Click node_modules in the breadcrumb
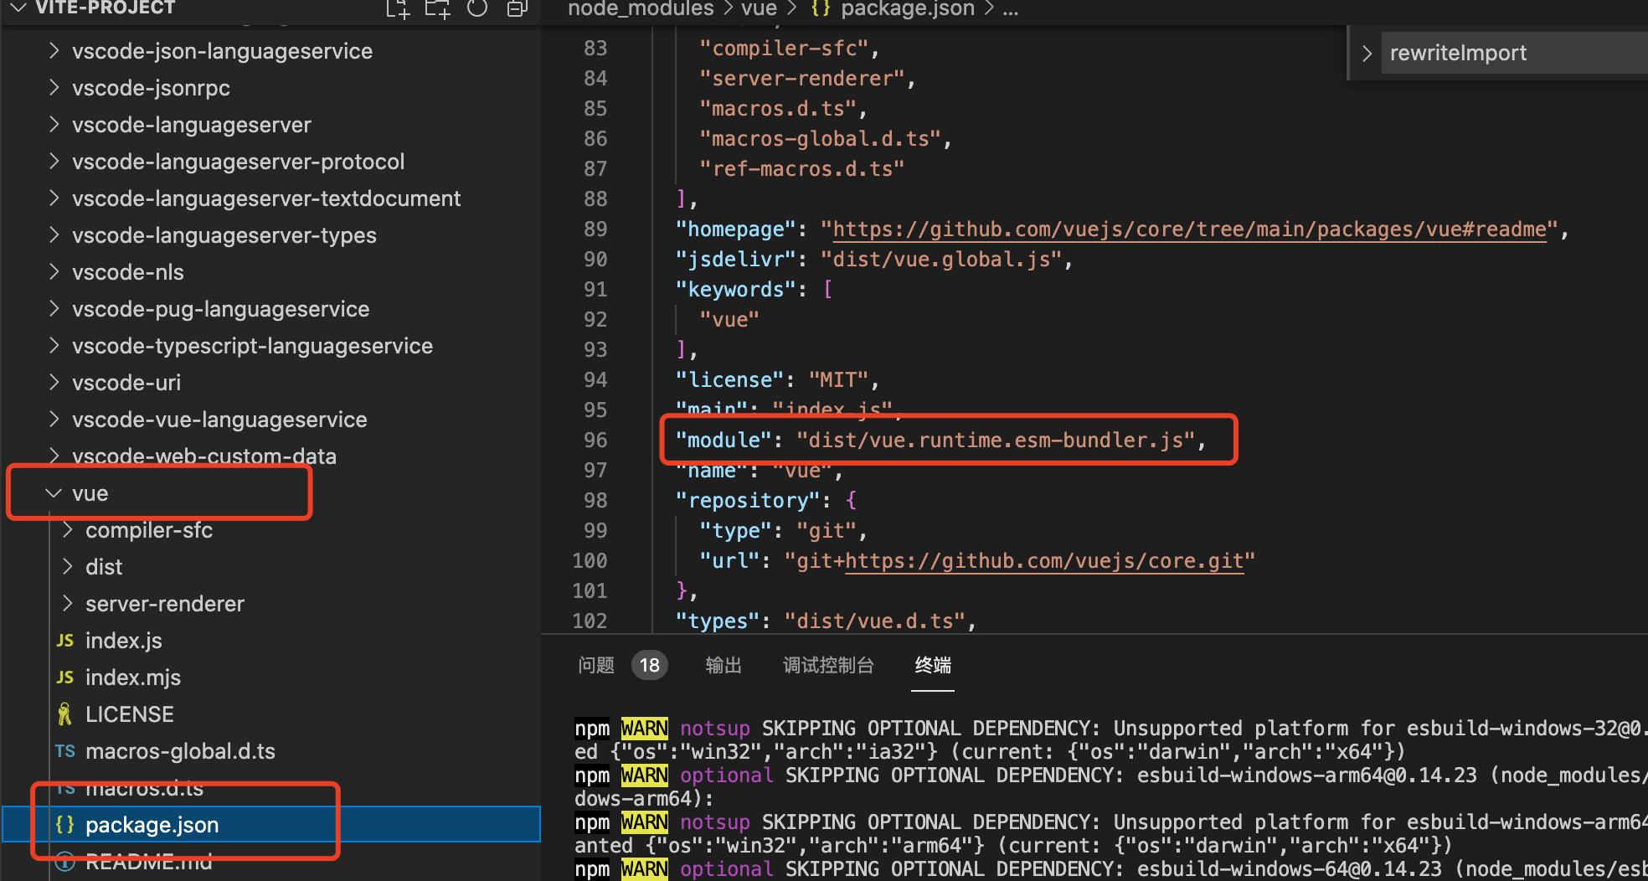1648x881 pixels. click(641, 9)
